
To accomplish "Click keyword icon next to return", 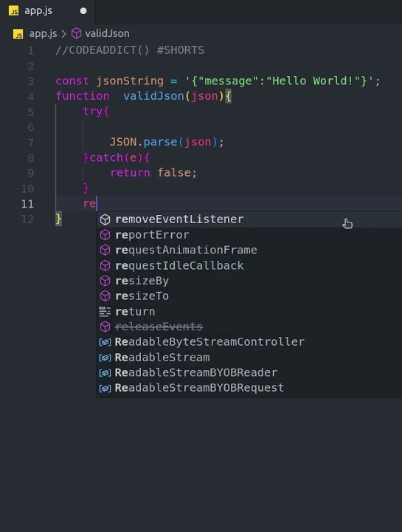I will click(105, 312).
